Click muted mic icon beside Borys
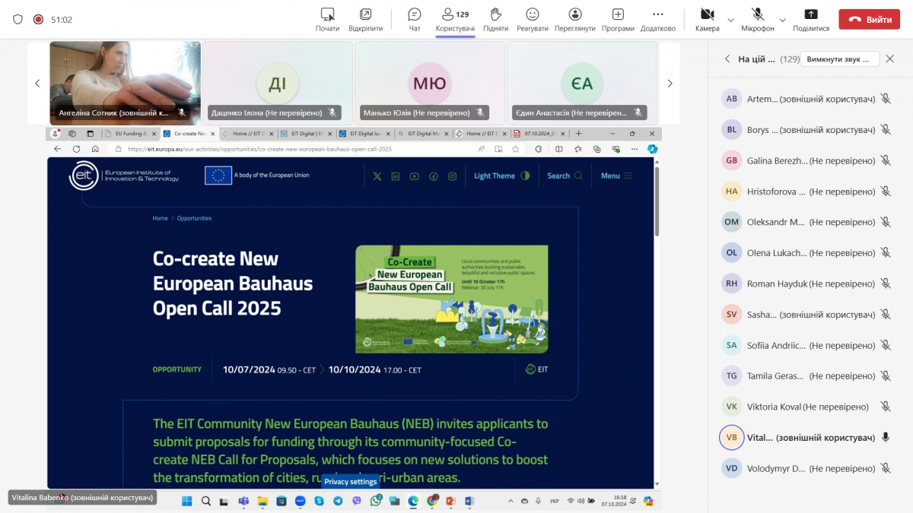The height and width of the screenshot is (513, 913). pos(886,130)
